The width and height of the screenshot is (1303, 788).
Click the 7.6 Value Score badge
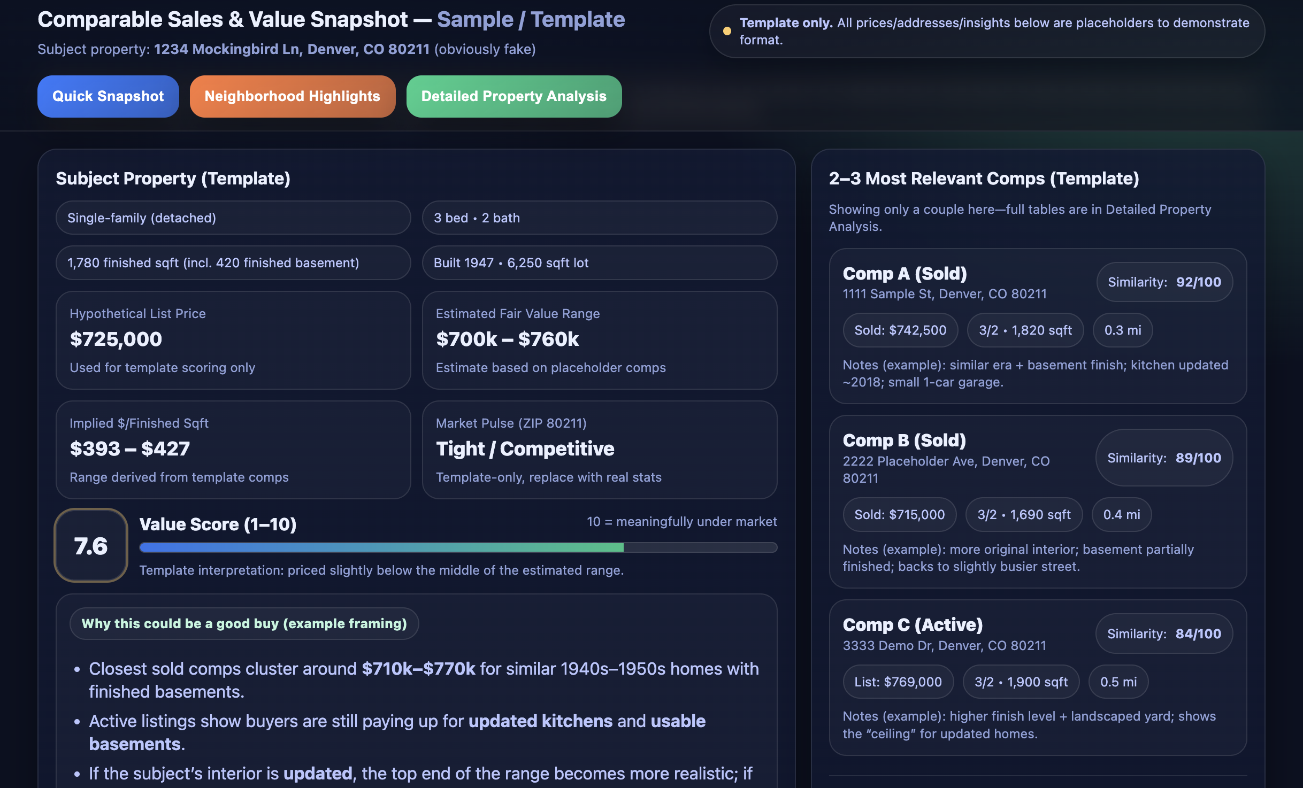click(90, 545)
